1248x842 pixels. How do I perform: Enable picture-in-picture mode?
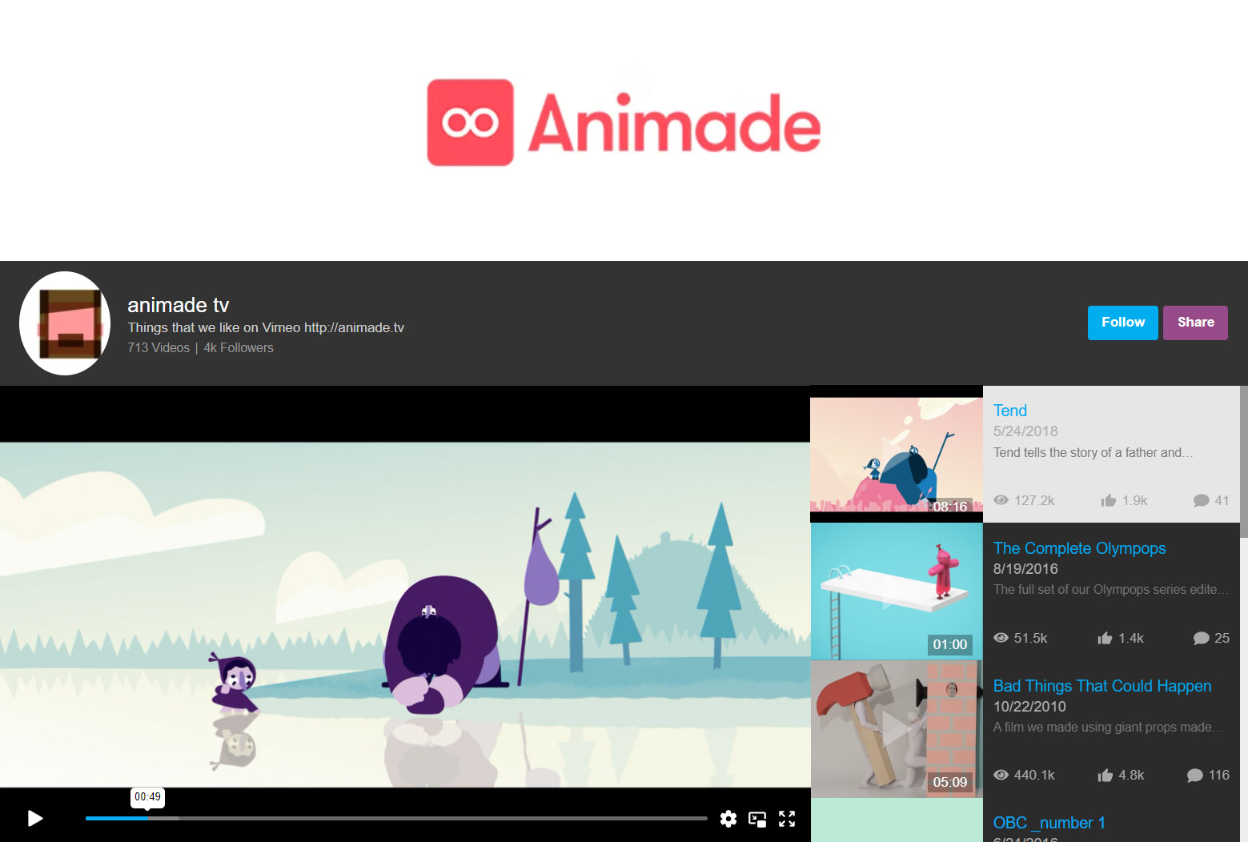[757, 819]
